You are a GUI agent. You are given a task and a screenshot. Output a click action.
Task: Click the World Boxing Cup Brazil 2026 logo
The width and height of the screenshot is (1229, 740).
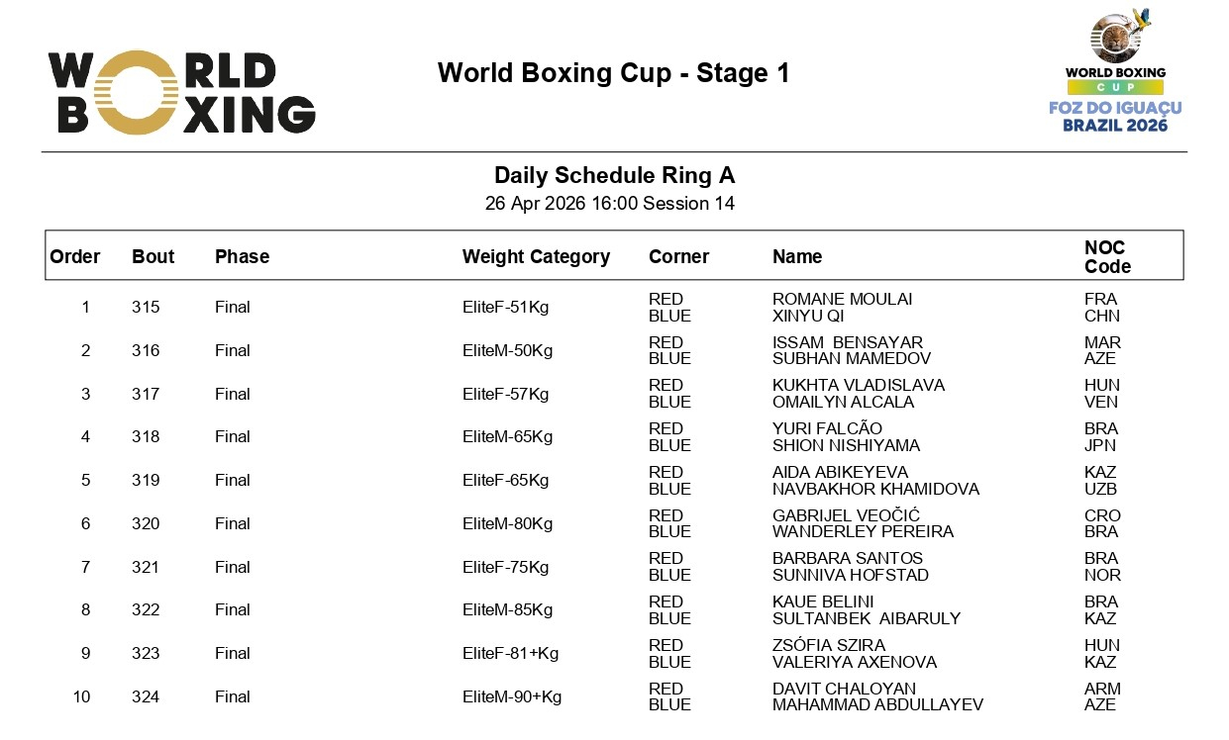(1115, 71)
